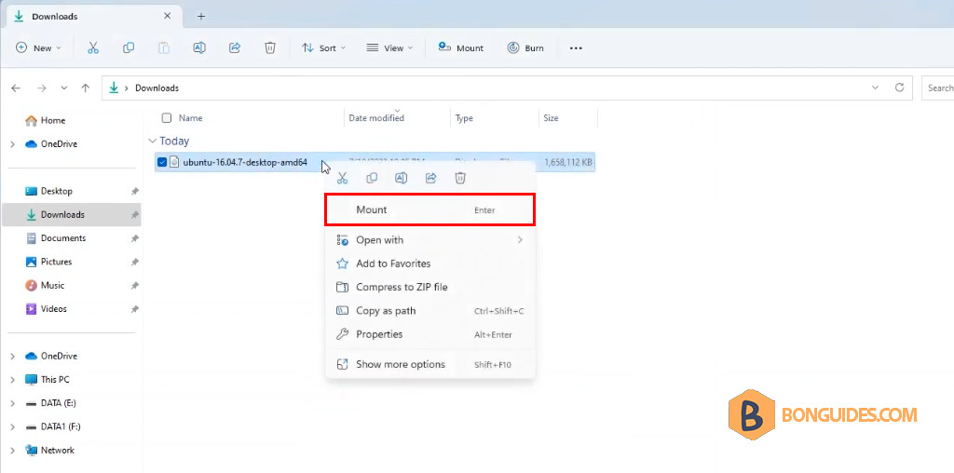954x473 pixels.
Task: Click the pin icon beside Videos
Action: (x=134, y=309)
